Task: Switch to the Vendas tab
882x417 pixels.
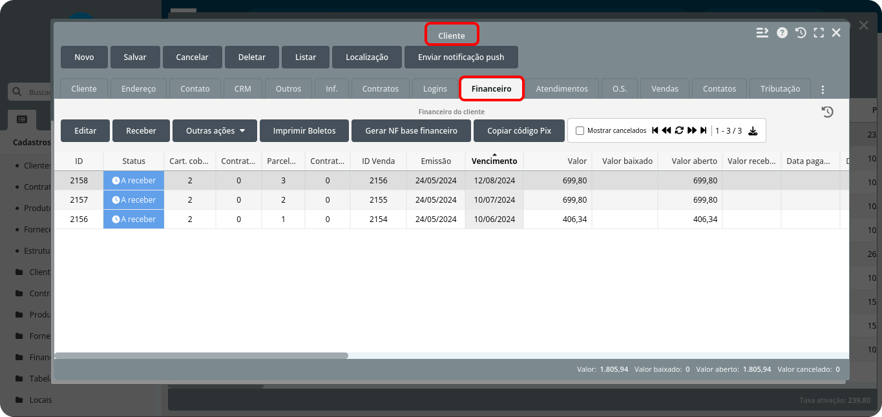Action: click(665, 88)
